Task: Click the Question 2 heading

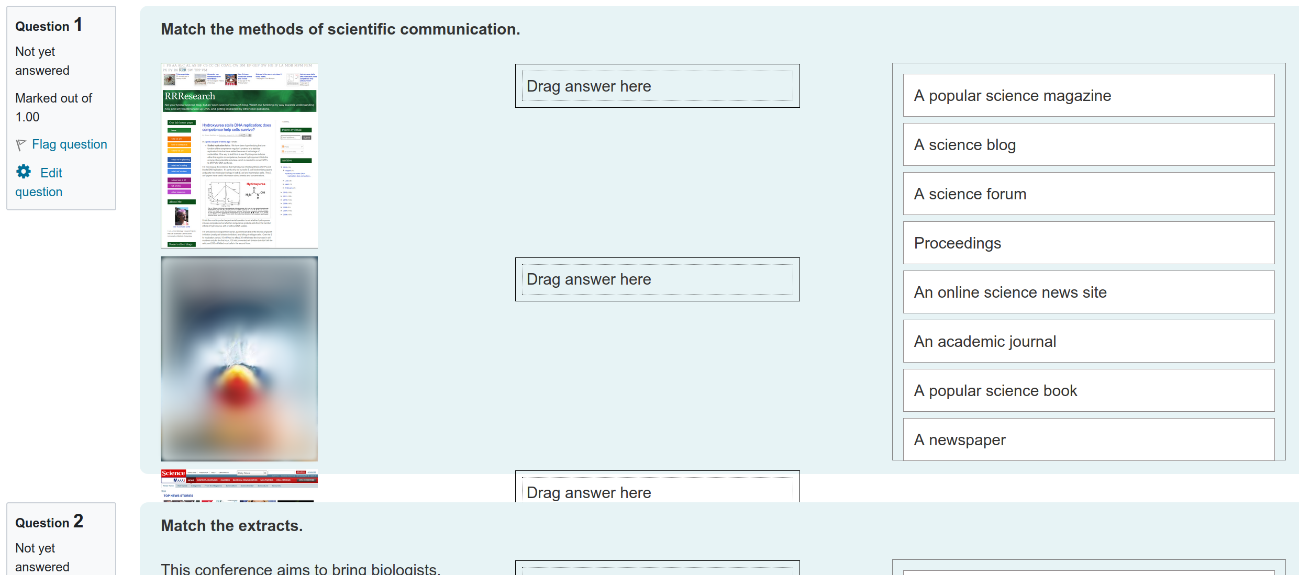Action: coord(49,521)
